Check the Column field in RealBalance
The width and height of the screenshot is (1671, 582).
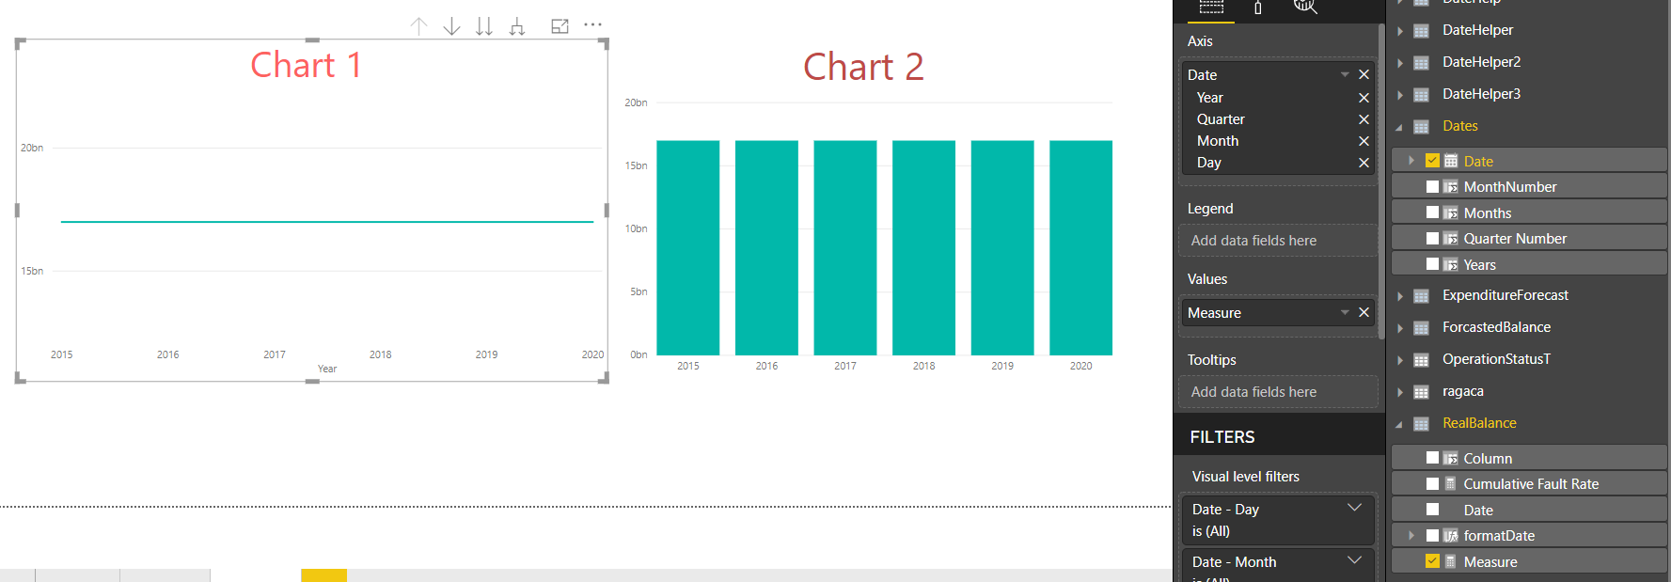point(1432,458)
